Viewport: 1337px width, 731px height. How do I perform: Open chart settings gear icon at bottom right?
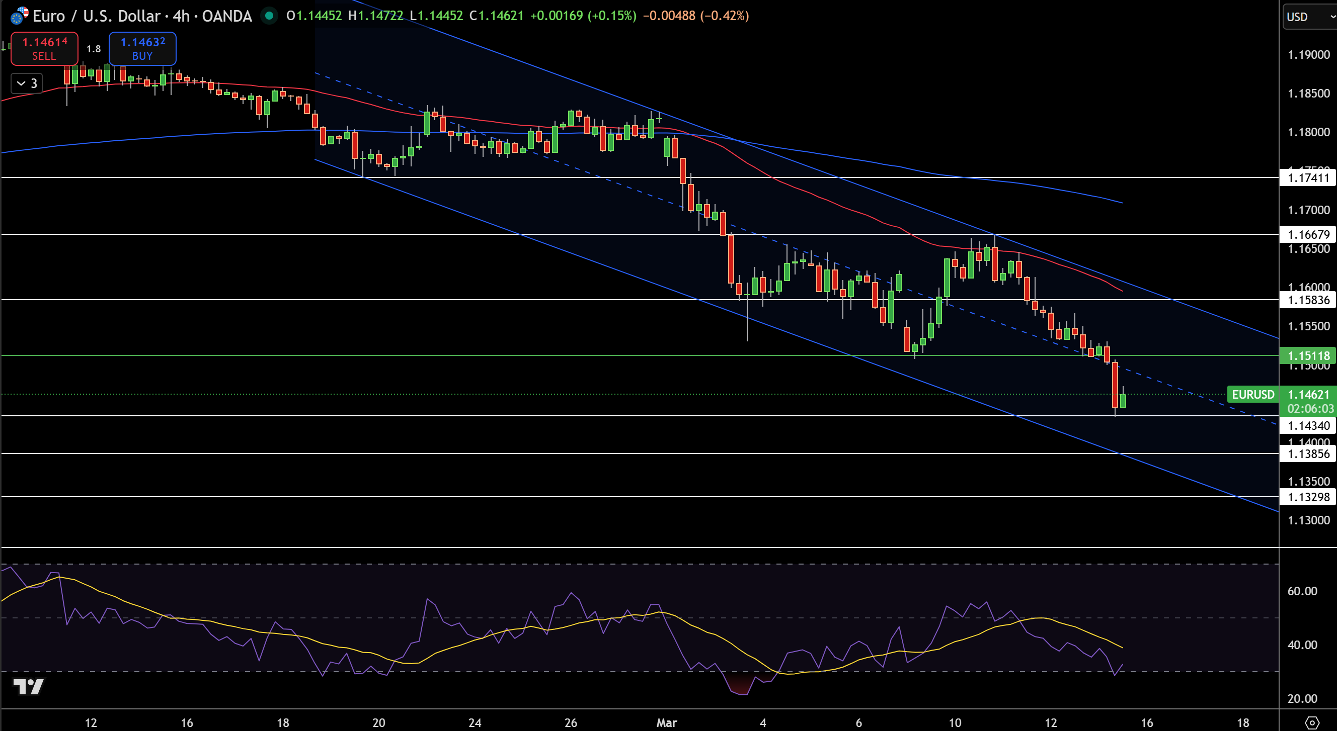click(x=1311, y=722)
